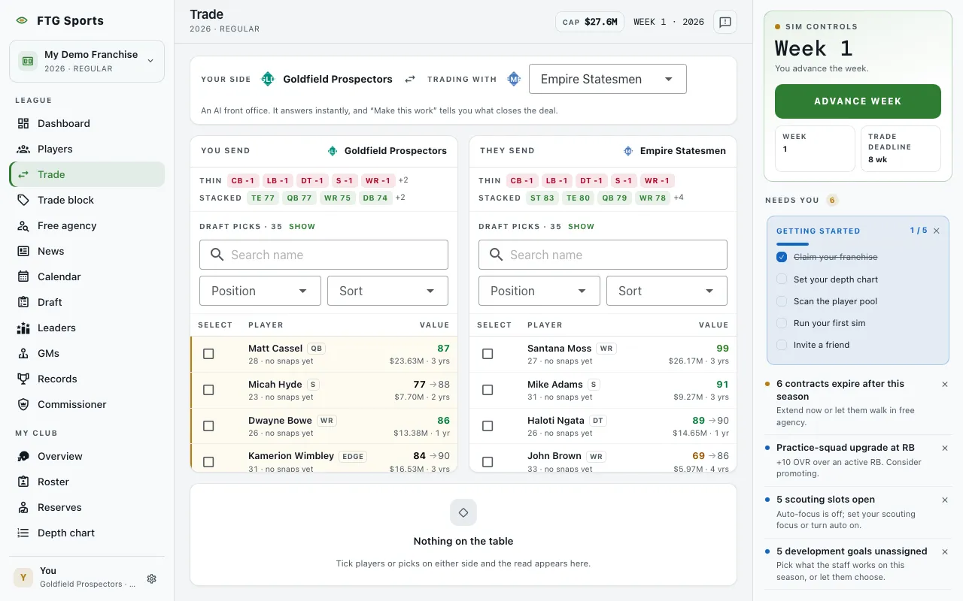Click the Search name field in They Send

coord(603,255)
